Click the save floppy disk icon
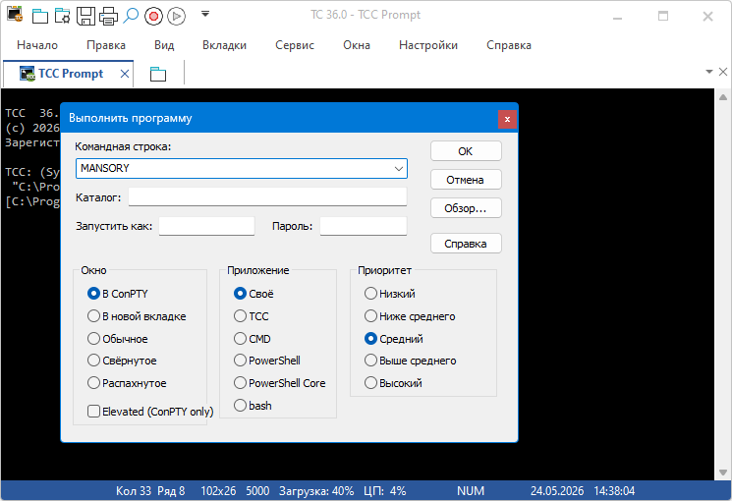 85,16
